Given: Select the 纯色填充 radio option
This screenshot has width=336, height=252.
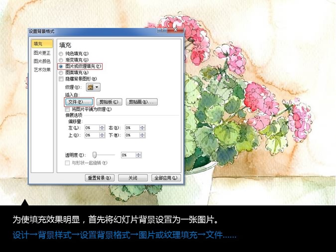Looking at the screenshot, I should pos(61,54).
